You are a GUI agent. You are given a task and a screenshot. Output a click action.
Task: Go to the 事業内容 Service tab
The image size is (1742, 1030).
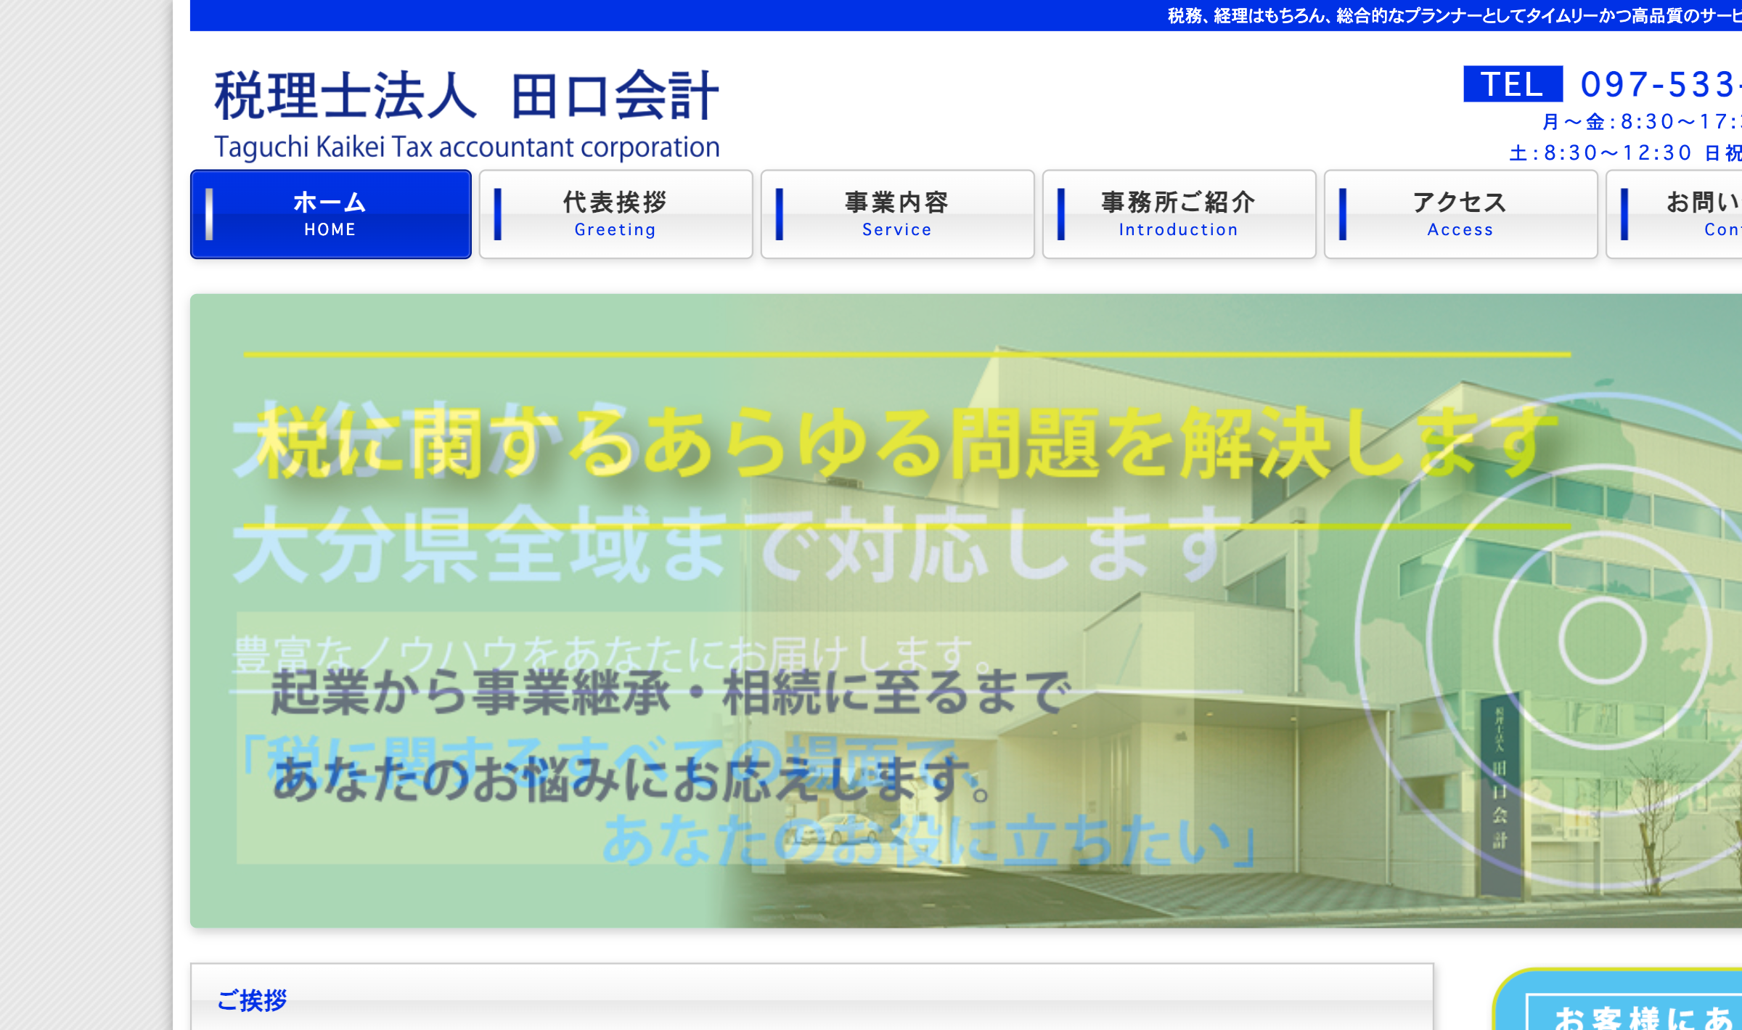pos(897,214)
